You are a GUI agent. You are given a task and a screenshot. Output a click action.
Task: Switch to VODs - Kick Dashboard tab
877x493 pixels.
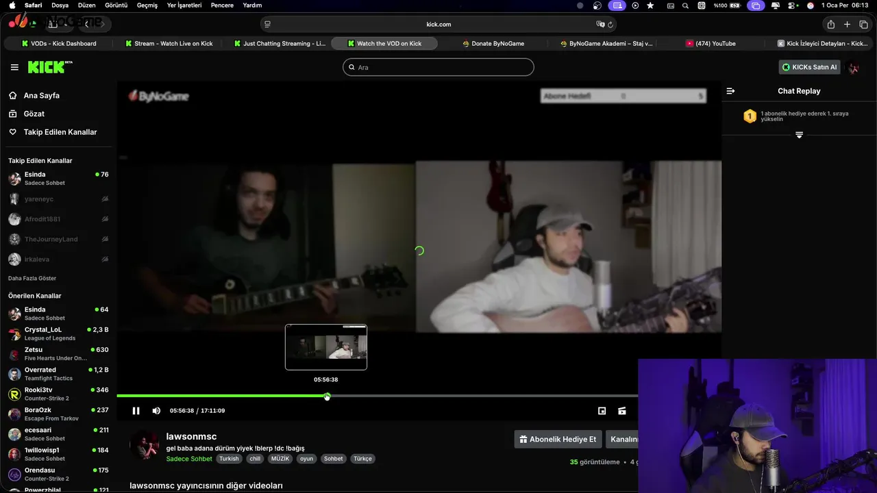(58, 43)
